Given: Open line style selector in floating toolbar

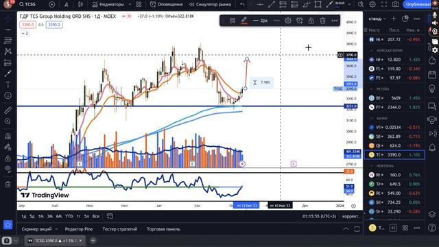Looking at the screenshot, I should point(276,21).
